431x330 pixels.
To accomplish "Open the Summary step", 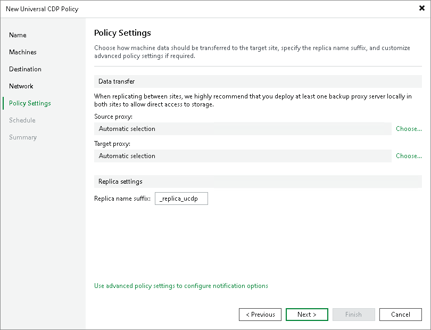I will tap(23, 137).
